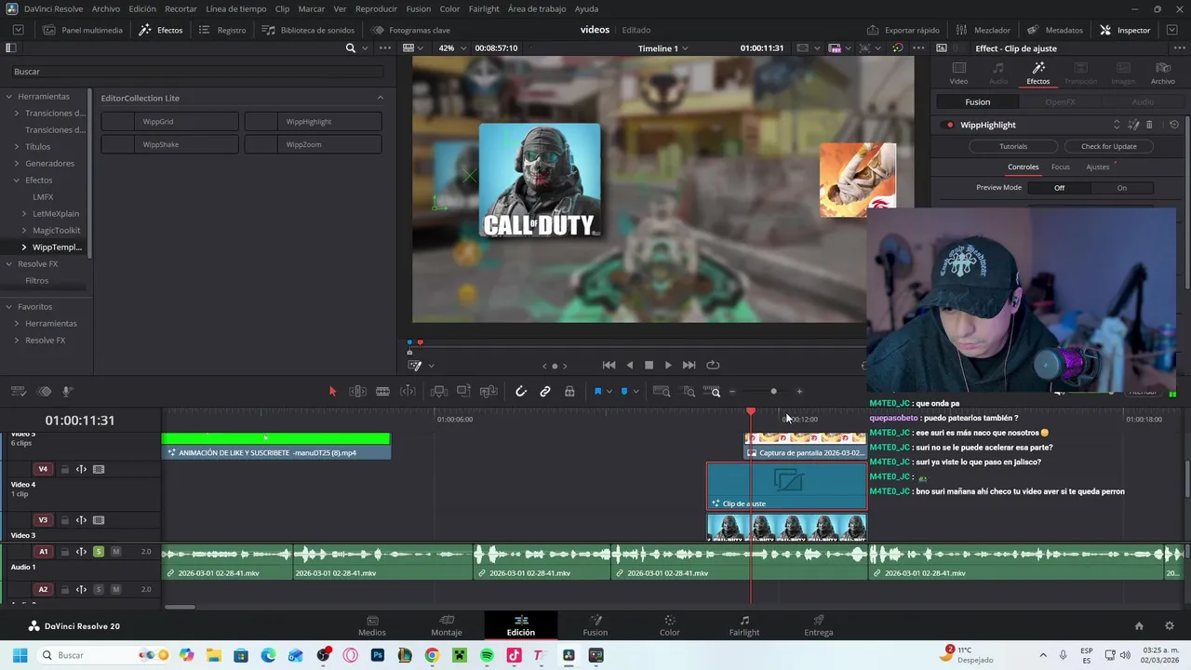The image size is (1191, 670).
Task: Zoom out timeline with minus button
Action: coord(732,392)
